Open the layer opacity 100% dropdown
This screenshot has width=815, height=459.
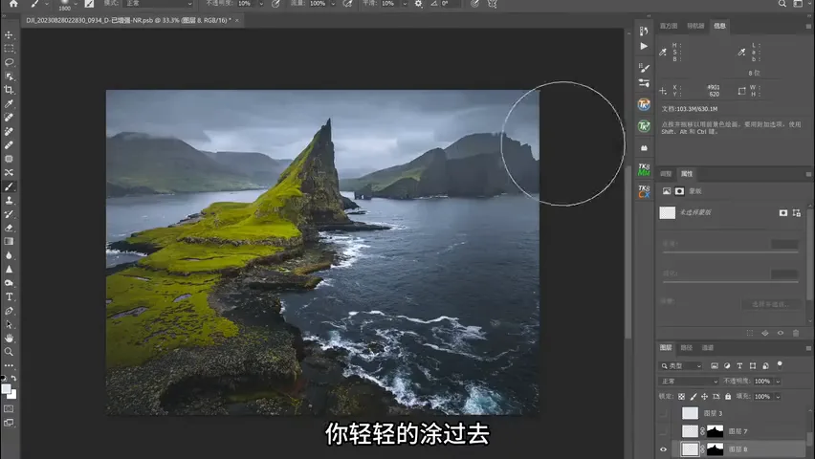pos(778,382)
